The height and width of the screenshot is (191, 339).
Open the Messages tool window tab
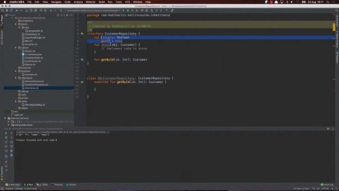coord(13,185)
